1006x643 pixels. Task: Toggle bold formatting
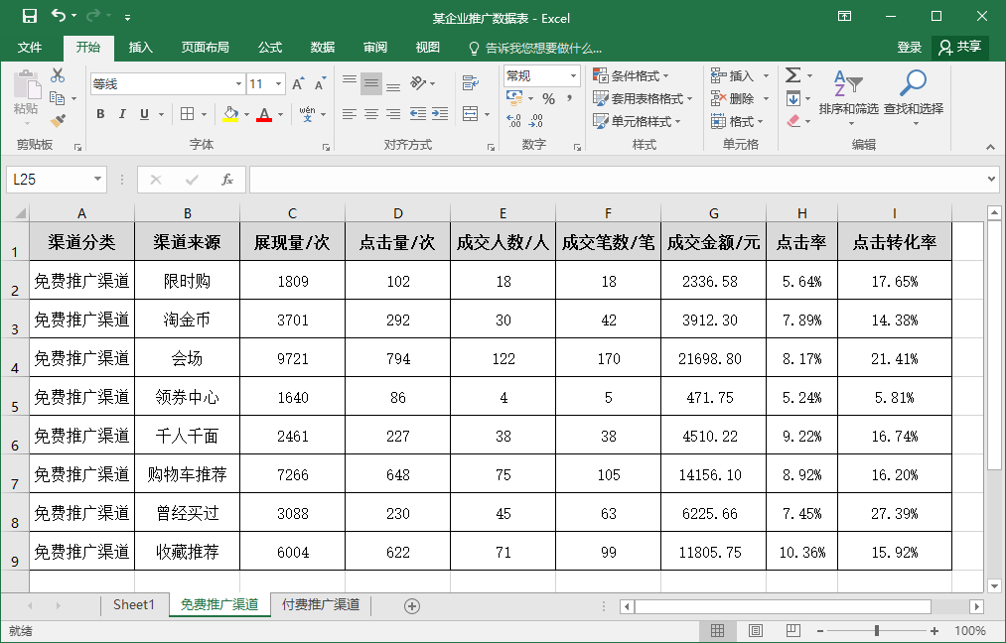[100, 115]
